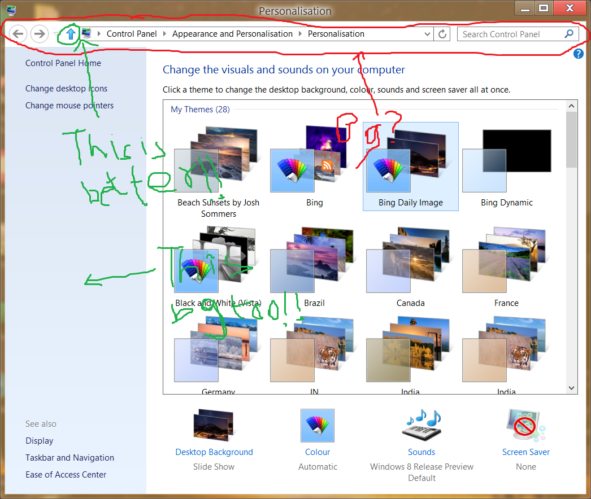Expand the arrow after Appearance and Personalisation
This screenshot has height=499, width=591.
point(301,34)
